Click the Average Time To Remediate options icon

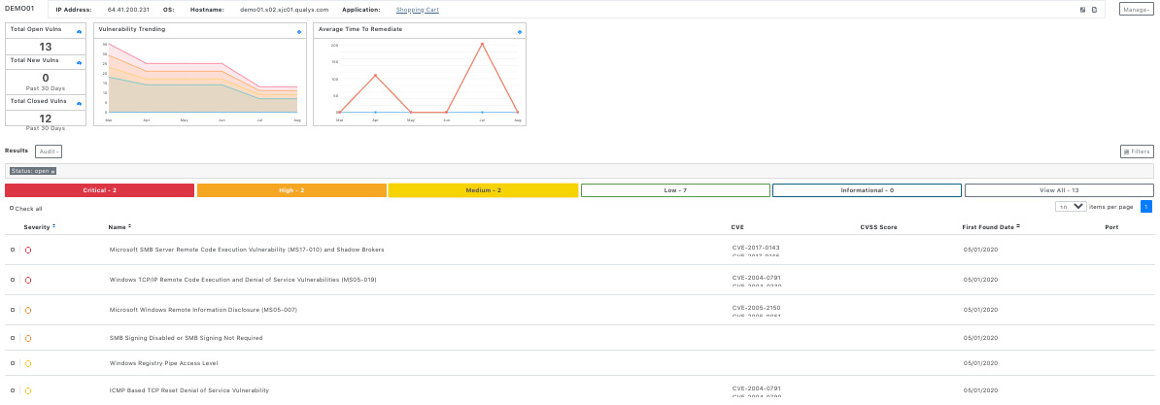[x=519, y=32]
